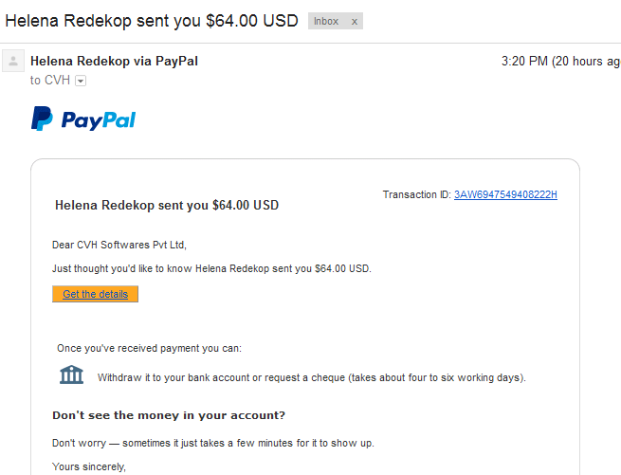Click the 'Transaction ID:' label text
The height and width of the screenshot is (475, 621).
[x=416, y=194]
